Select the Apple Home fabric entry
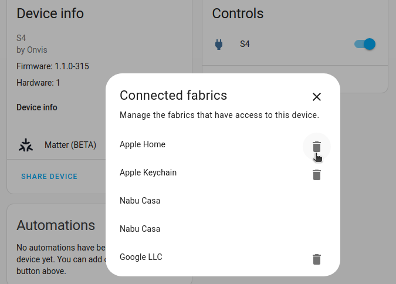 (143, 144)
